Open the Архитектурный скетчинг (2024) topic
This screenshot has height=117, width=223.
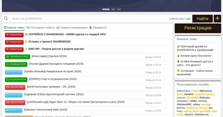pos(54,94)
